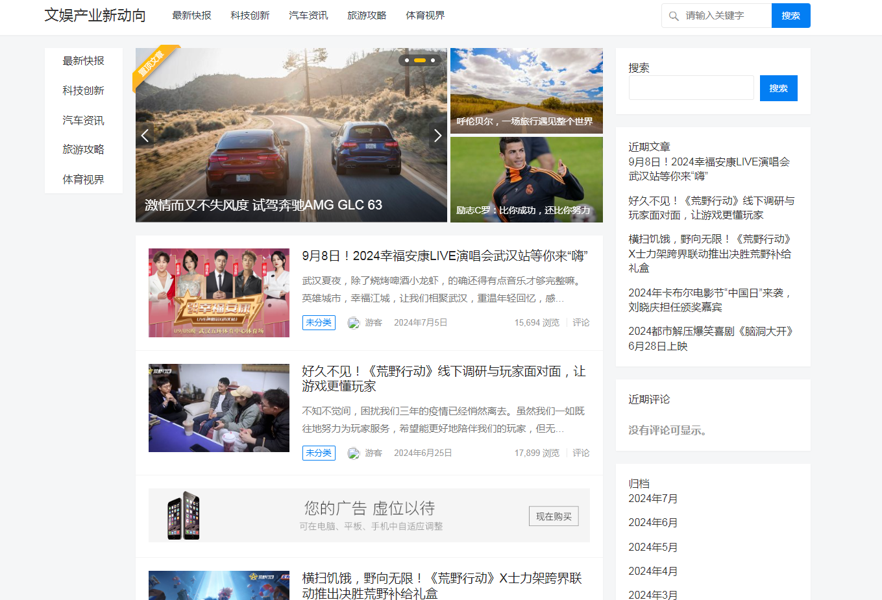Open site logo 文娱产业新动向
Image resolution: width=882 pixels, height=600 pixels.
point(95,15)
